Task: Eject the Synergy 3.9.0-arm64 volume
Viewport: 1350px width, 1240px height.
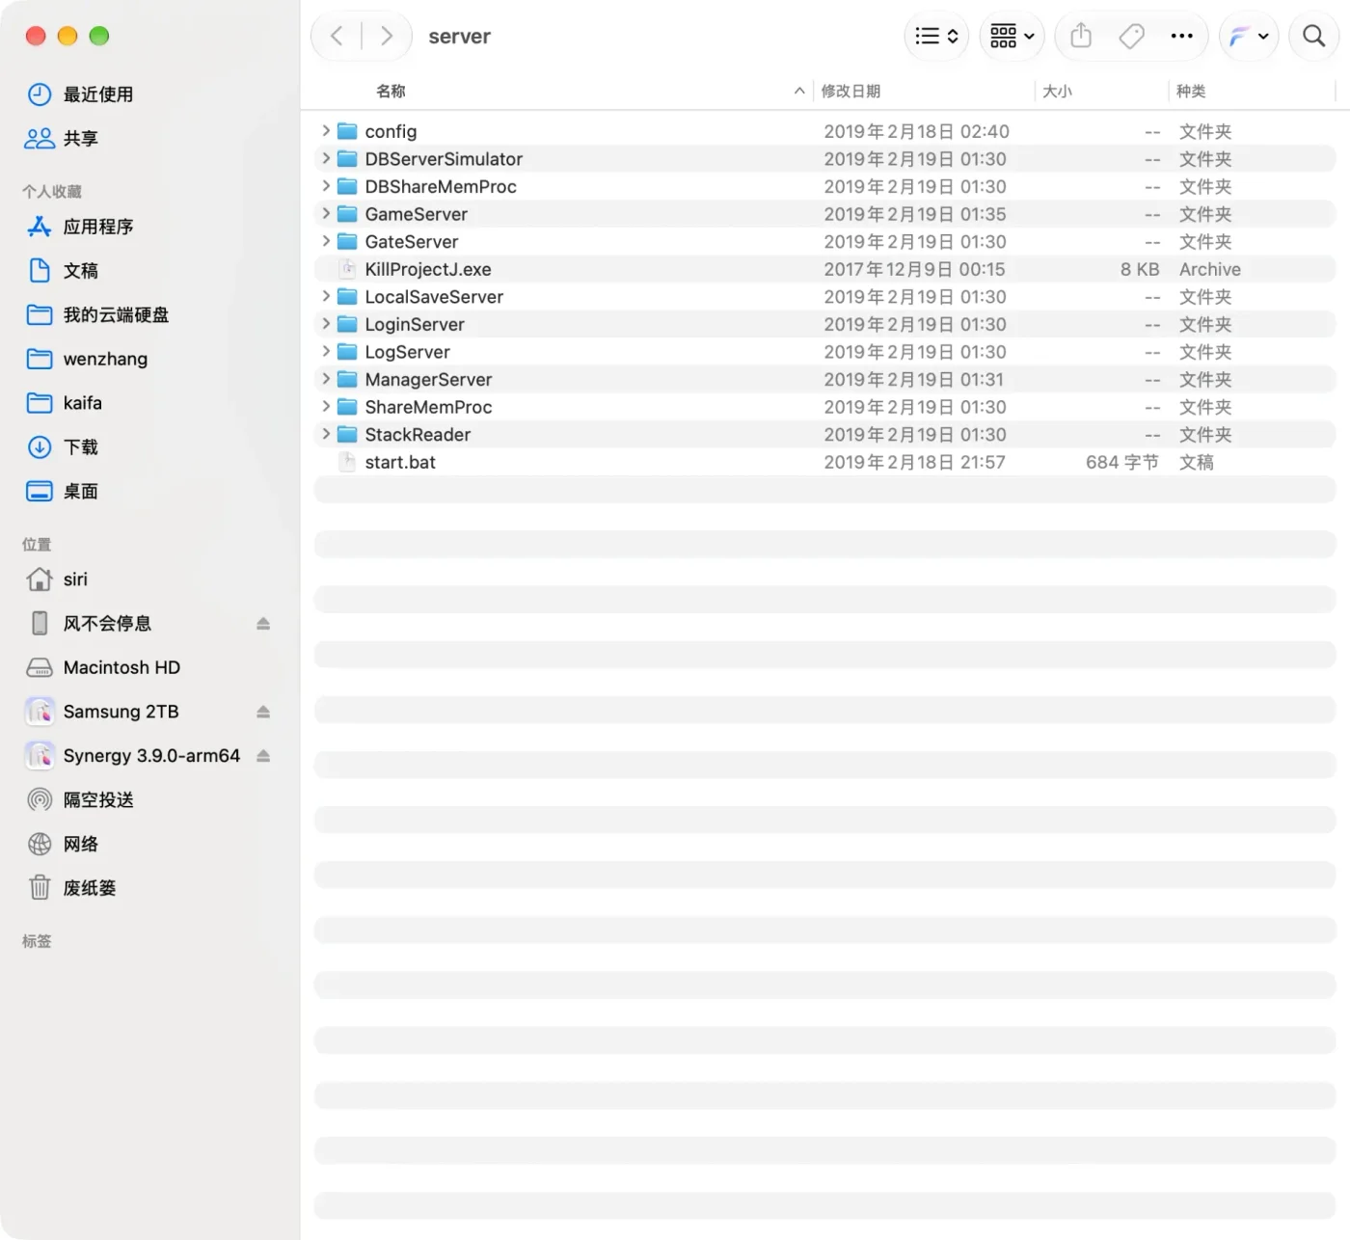Action: (263, 756)
